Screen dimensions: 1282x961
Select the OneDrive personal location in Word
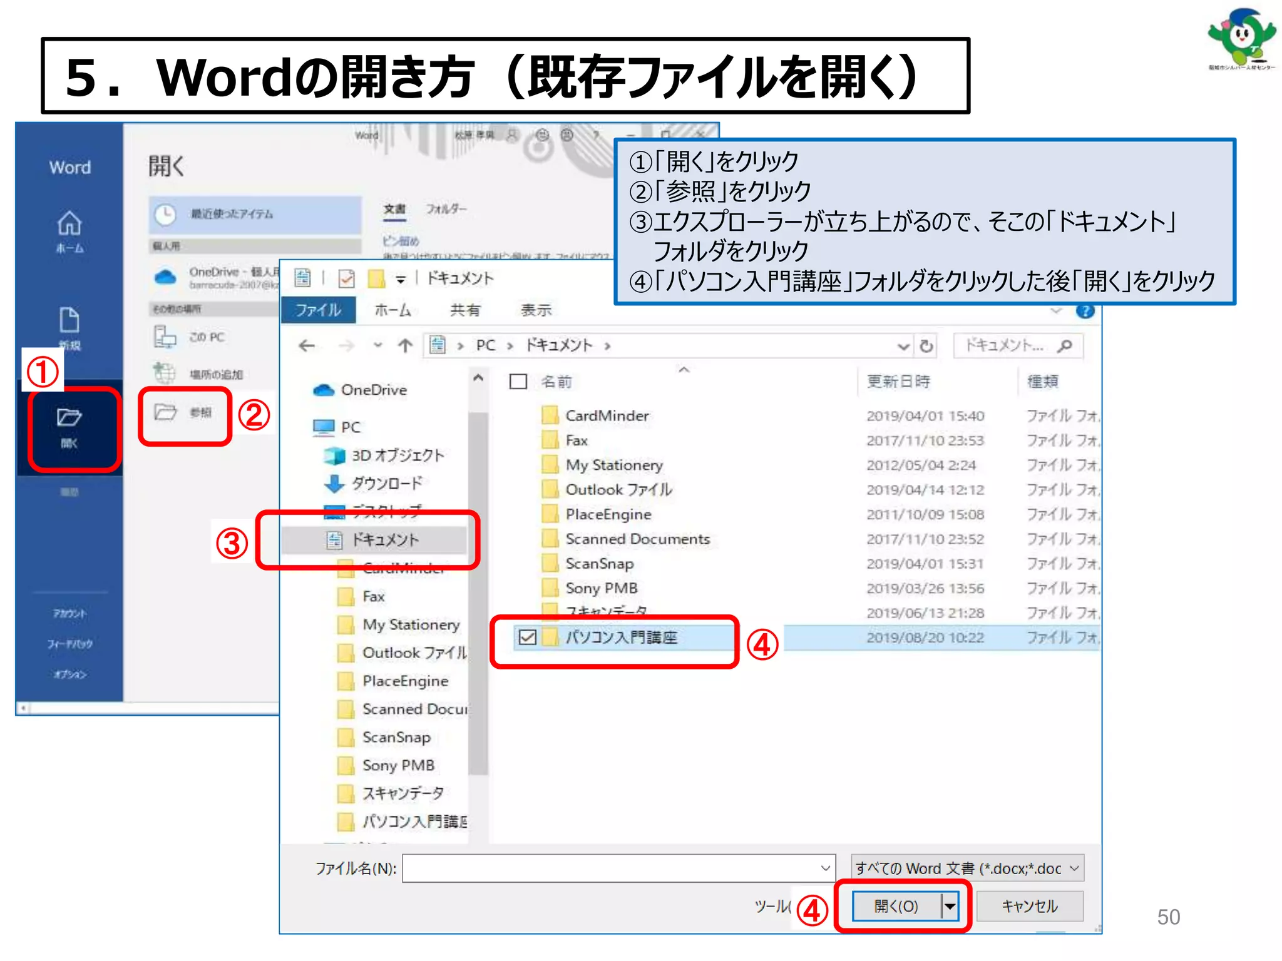pyautogui.click(x=216, y=277)
